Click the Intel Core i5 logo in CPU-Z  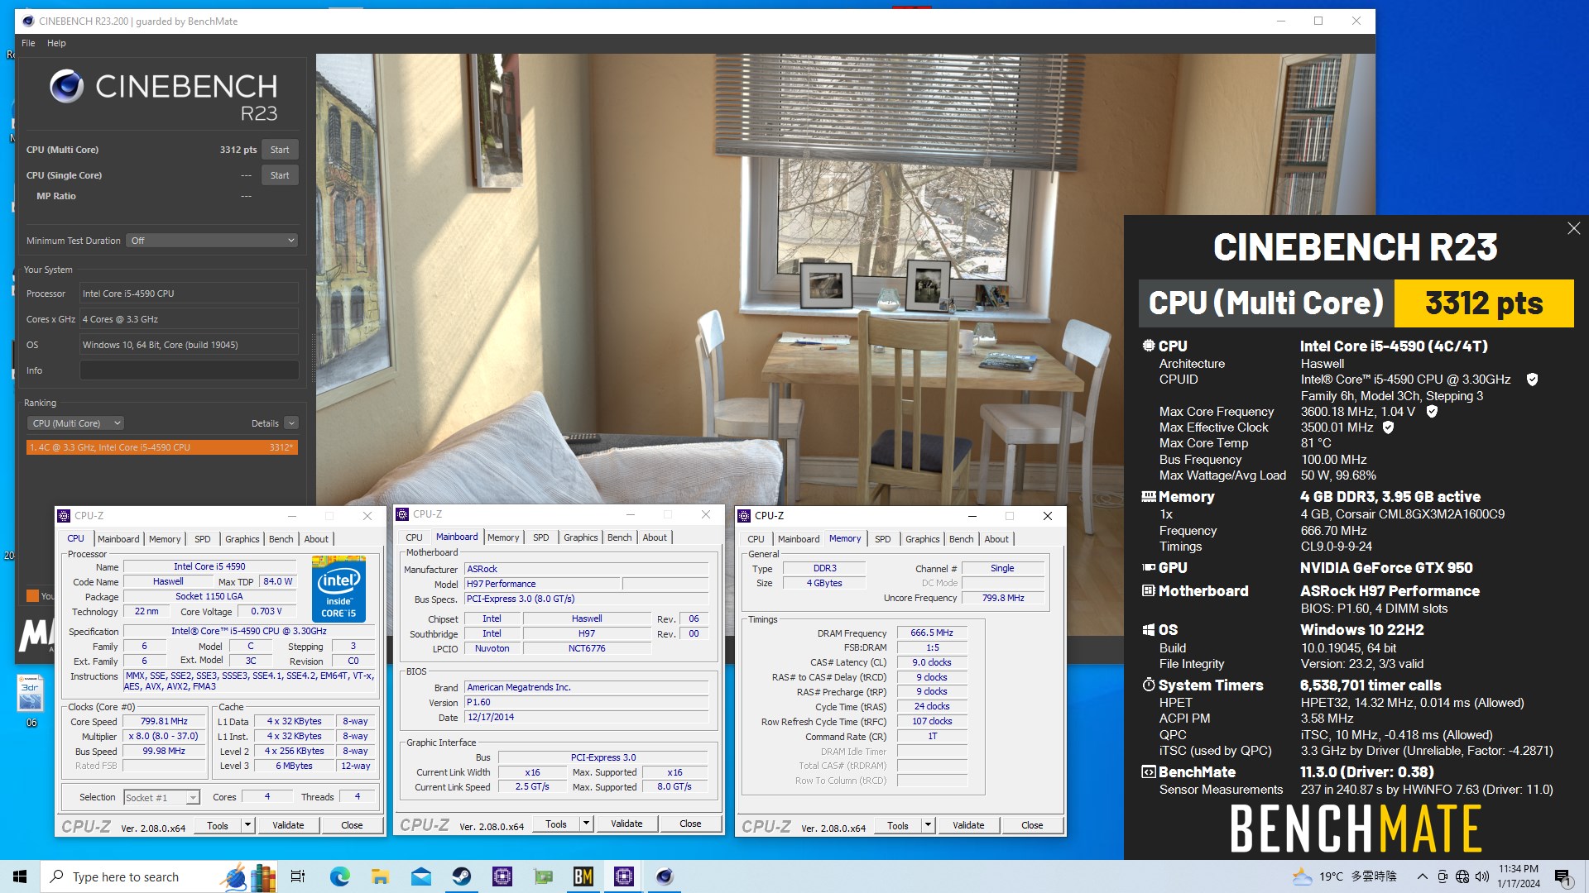click(x=338, y=589)
